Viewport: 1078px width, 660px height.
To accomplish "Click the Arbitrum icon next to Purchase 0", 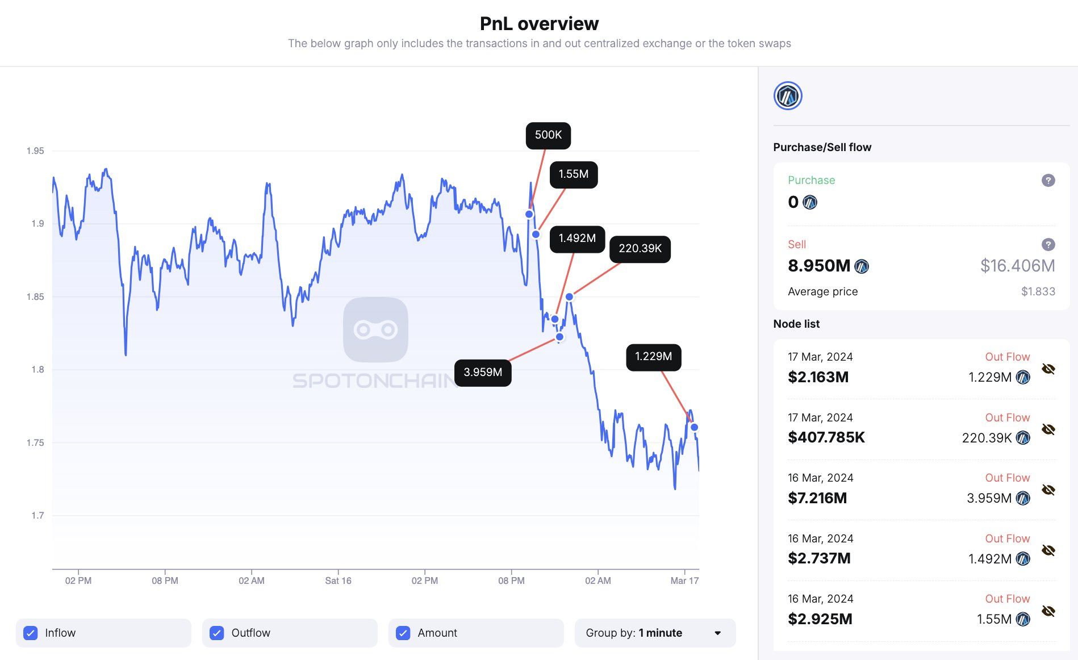I will point(810,202).
